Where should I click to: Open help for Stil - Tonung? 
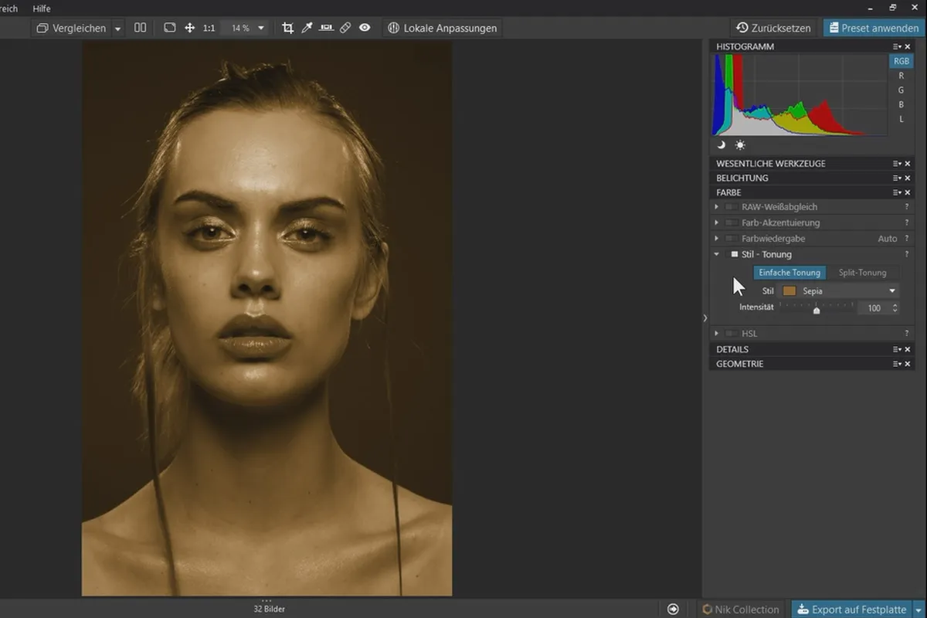pos(906,254)
